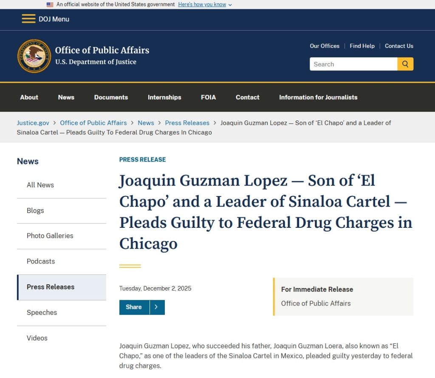Screen dimensions: 435x378
Task: Open Speeches in sidebar
Action: click(61, 313)
